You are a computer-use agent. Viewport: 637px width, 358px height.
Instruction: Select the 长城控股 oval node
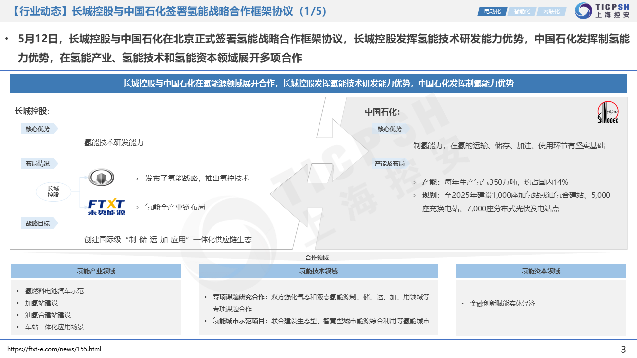[x=53, y=192]
